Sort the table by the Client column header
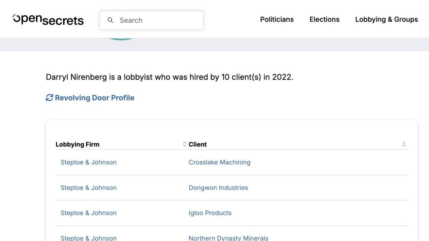 pyautogui.click(x=198, y=144)
